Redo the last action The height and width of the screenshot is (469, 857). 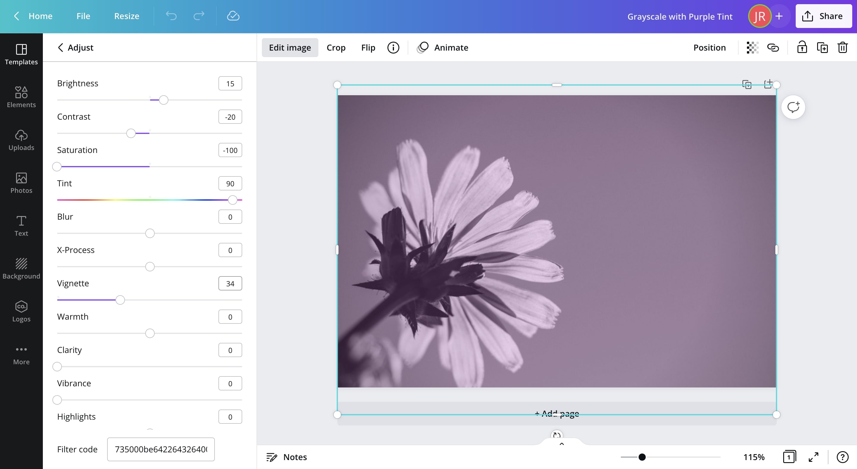198,16
